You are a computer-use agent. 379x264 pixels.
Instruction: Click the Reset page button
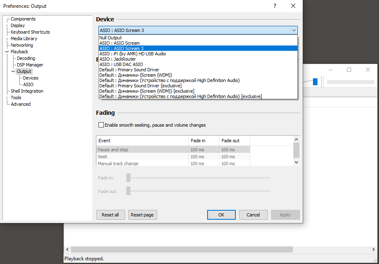coord(142,215)
